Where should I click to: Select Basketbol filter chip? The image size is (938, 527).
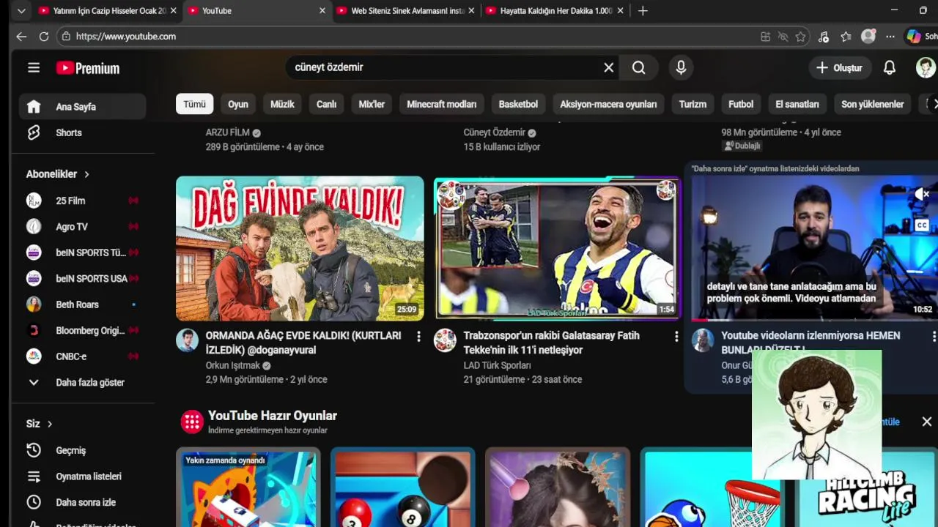pyautogui.click(x=518, y=104)
